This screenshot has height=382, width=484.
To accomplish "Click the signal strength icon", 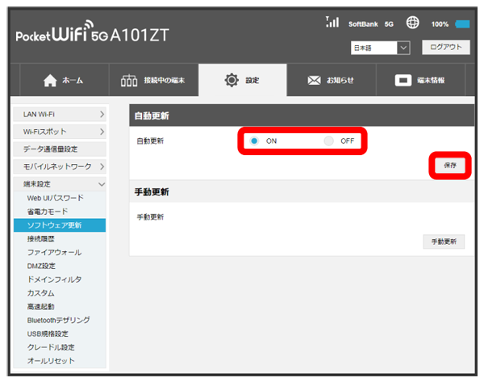I will tap(332, 23).
